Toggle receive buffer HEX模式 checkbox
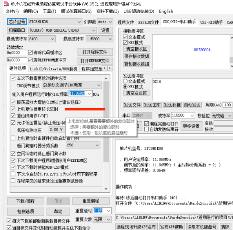 click(x=125, y=42)
